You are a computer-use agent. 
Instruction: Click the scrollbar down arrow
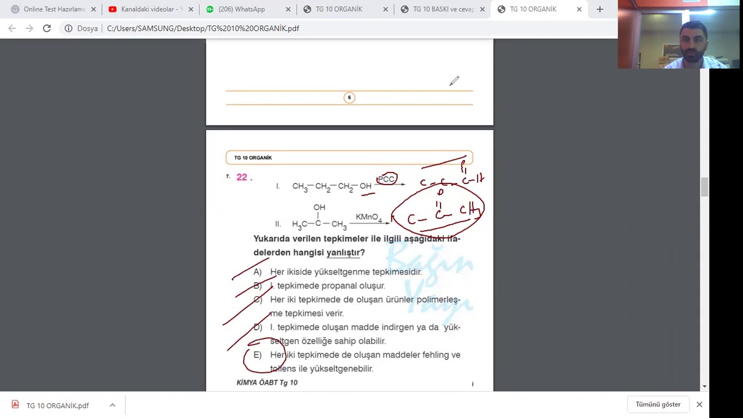click(704, 386)
